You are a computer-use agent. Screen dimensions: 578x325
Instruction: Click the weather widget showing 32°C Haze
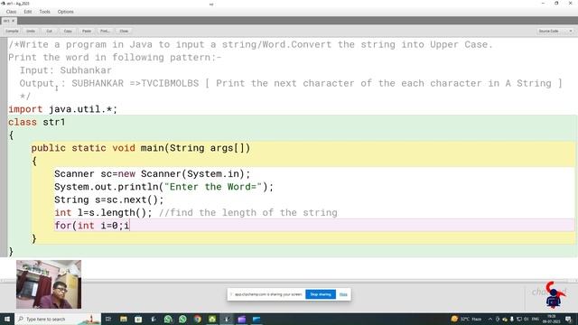pyautogui.click(x=466, y=319)
